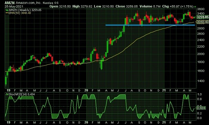This screenshot has width=209, height=125.
Task: Click the current price tag 3259.05 on the price axis
Action: click(202, 17)
